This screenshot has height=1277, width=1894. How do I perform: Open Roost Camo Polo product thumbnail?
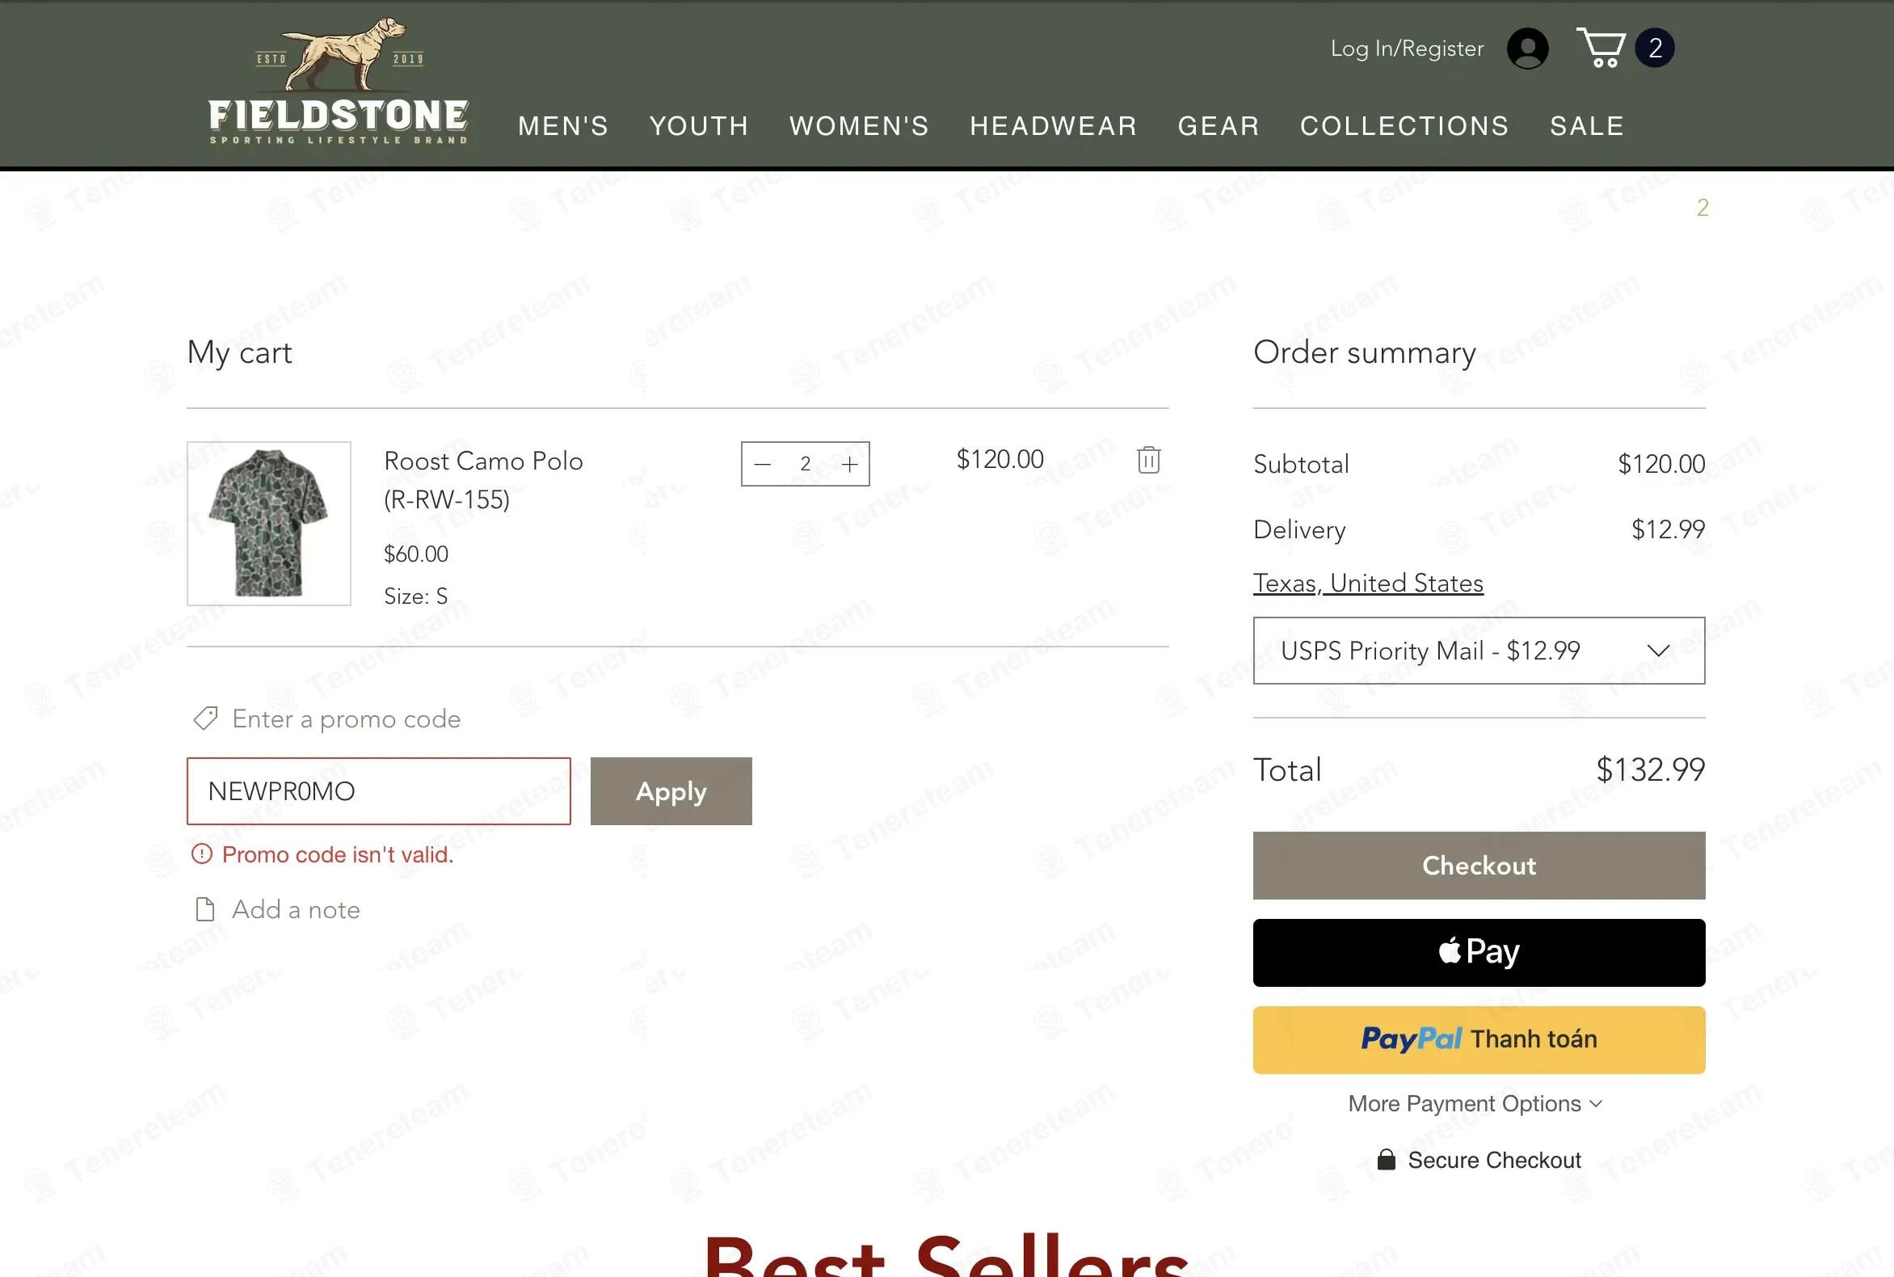[x=269, y=524]
